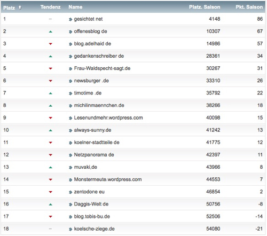Click the red down-arrow for Monstermeute.wordpress.com
Screen dimensions: 267x236
51,180
